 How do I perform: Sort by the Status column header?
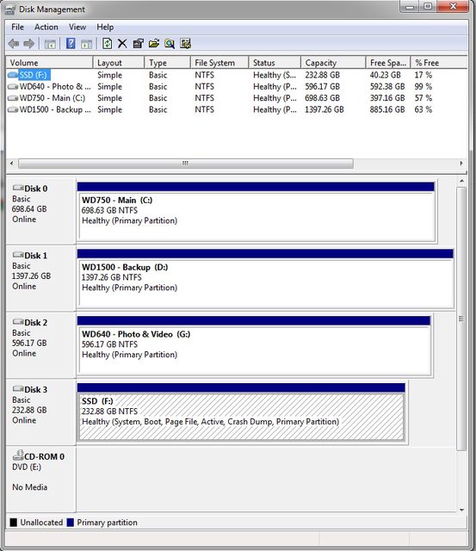tap(275, 63)
